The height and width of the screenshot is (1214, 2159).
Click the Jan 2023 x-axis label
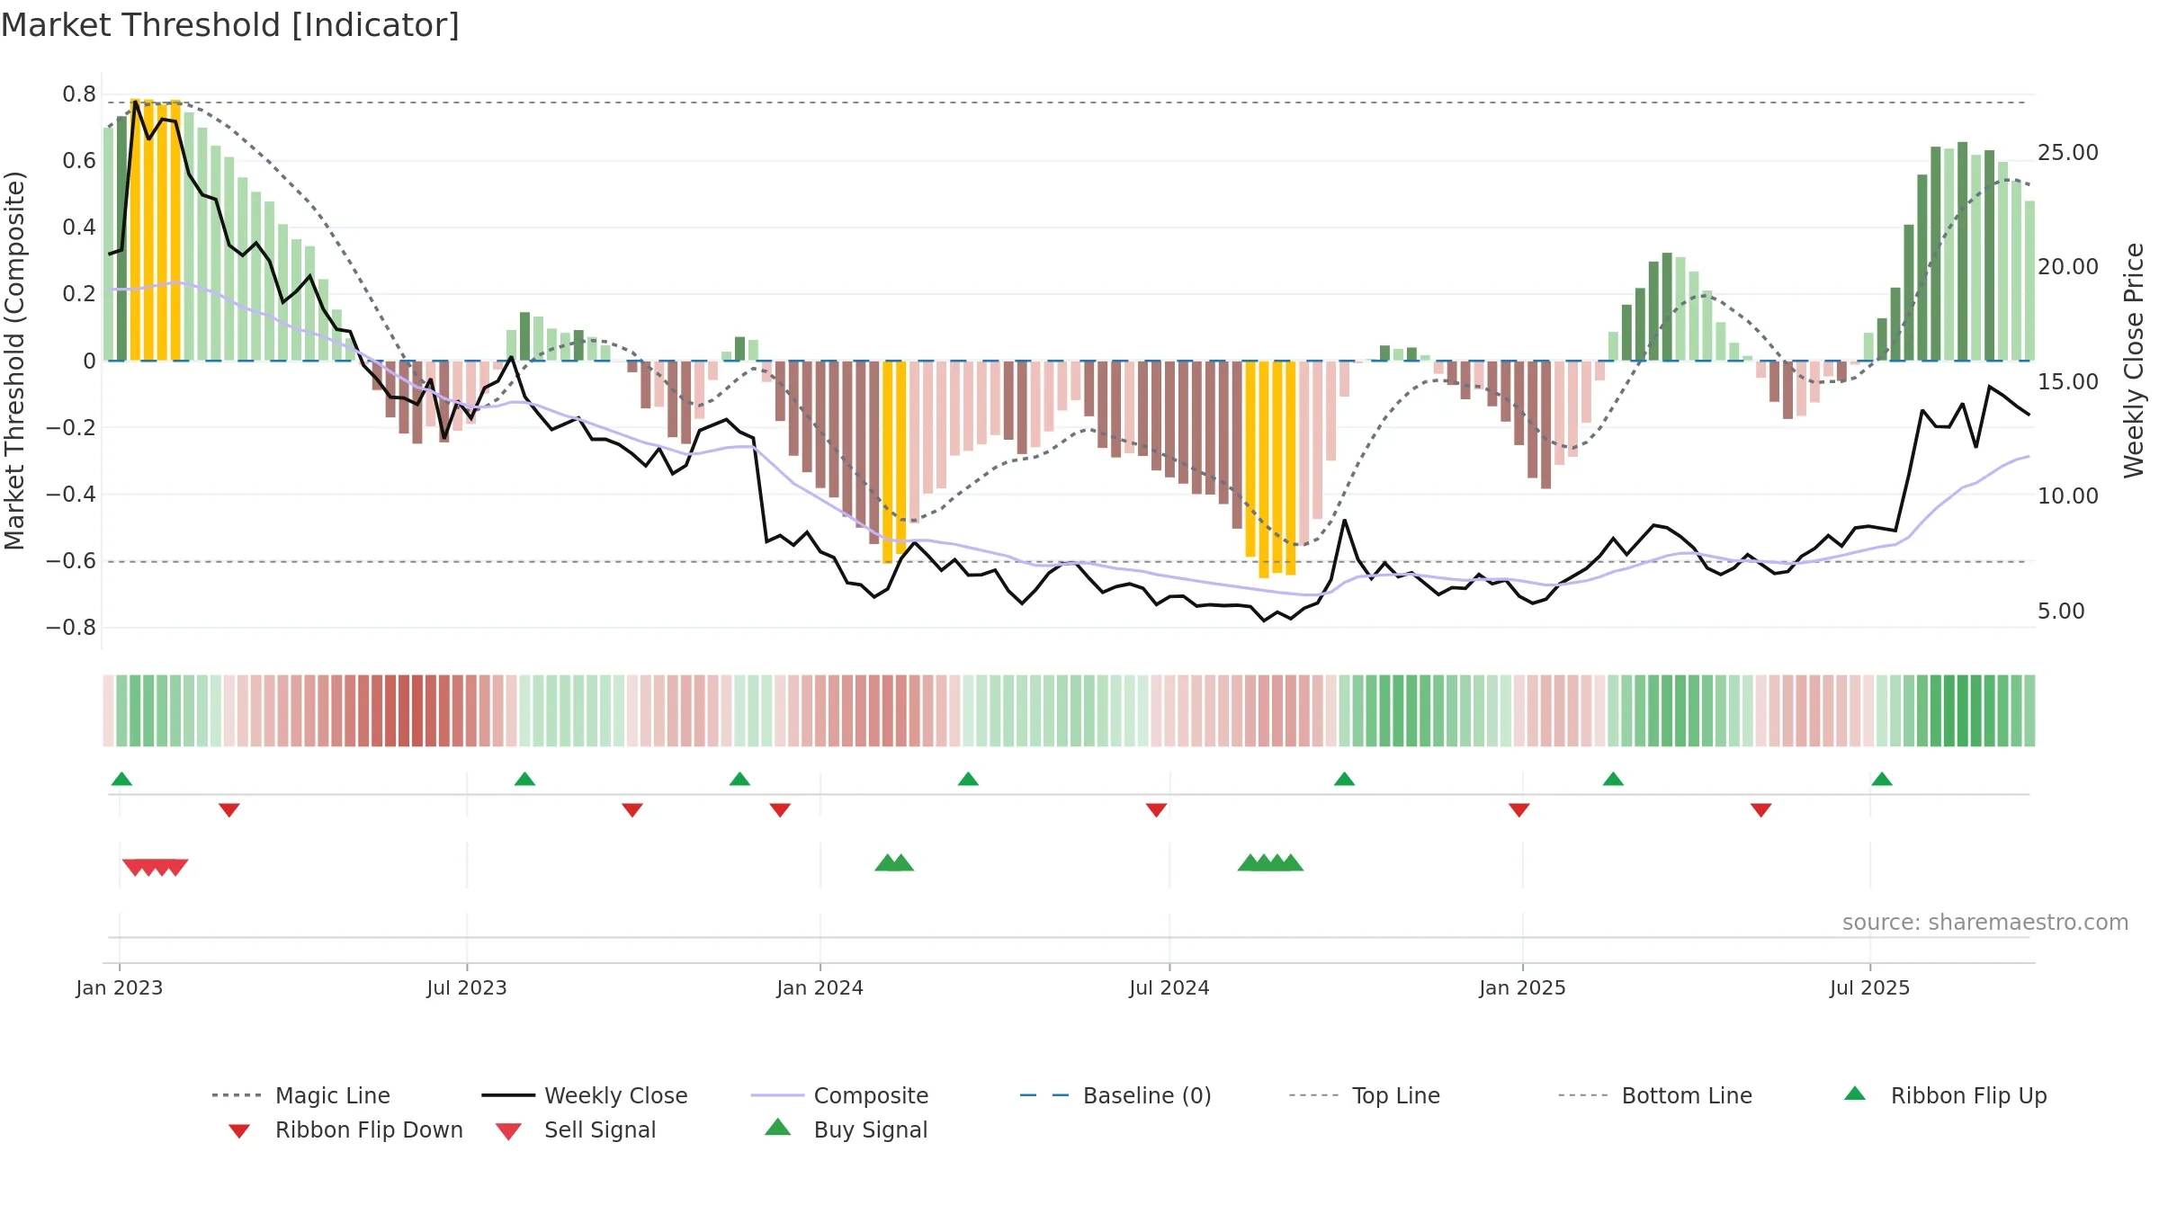[x=120, y=988]
